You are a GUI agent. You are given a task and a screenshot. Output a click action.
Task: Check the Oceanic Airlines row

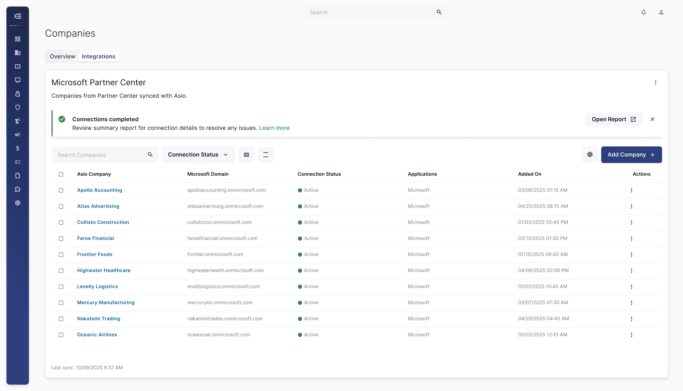click(61, 335)
